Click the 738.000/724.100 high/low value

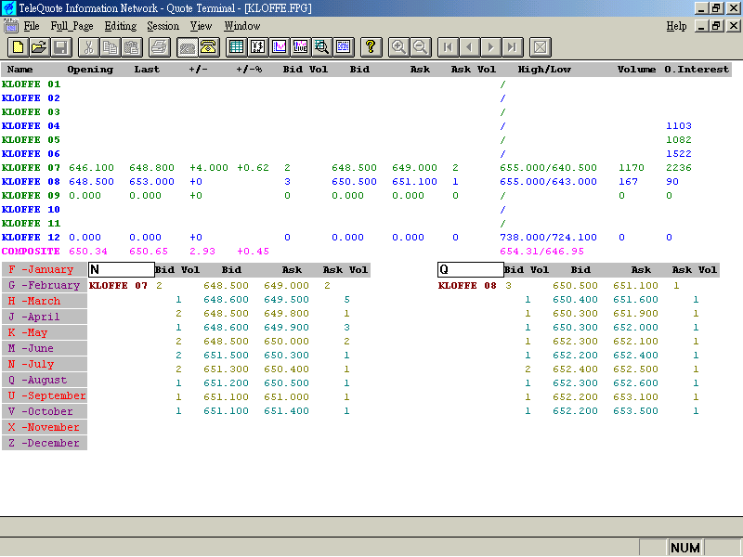(x=548, y=238)
